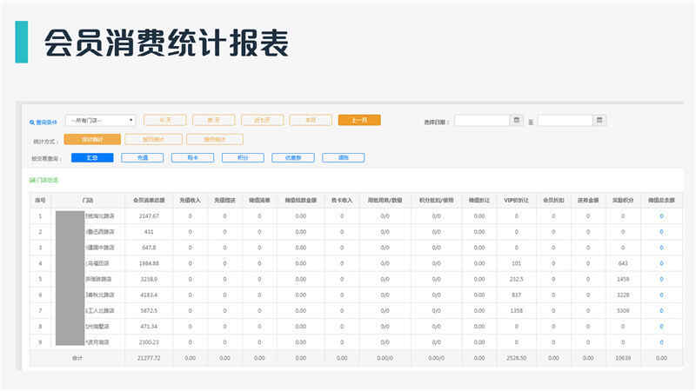Image resolution: width=696 pixels, height=391 pixels.
Task: Click the dropdown arrow of the store selector
Action: point(131,120)
